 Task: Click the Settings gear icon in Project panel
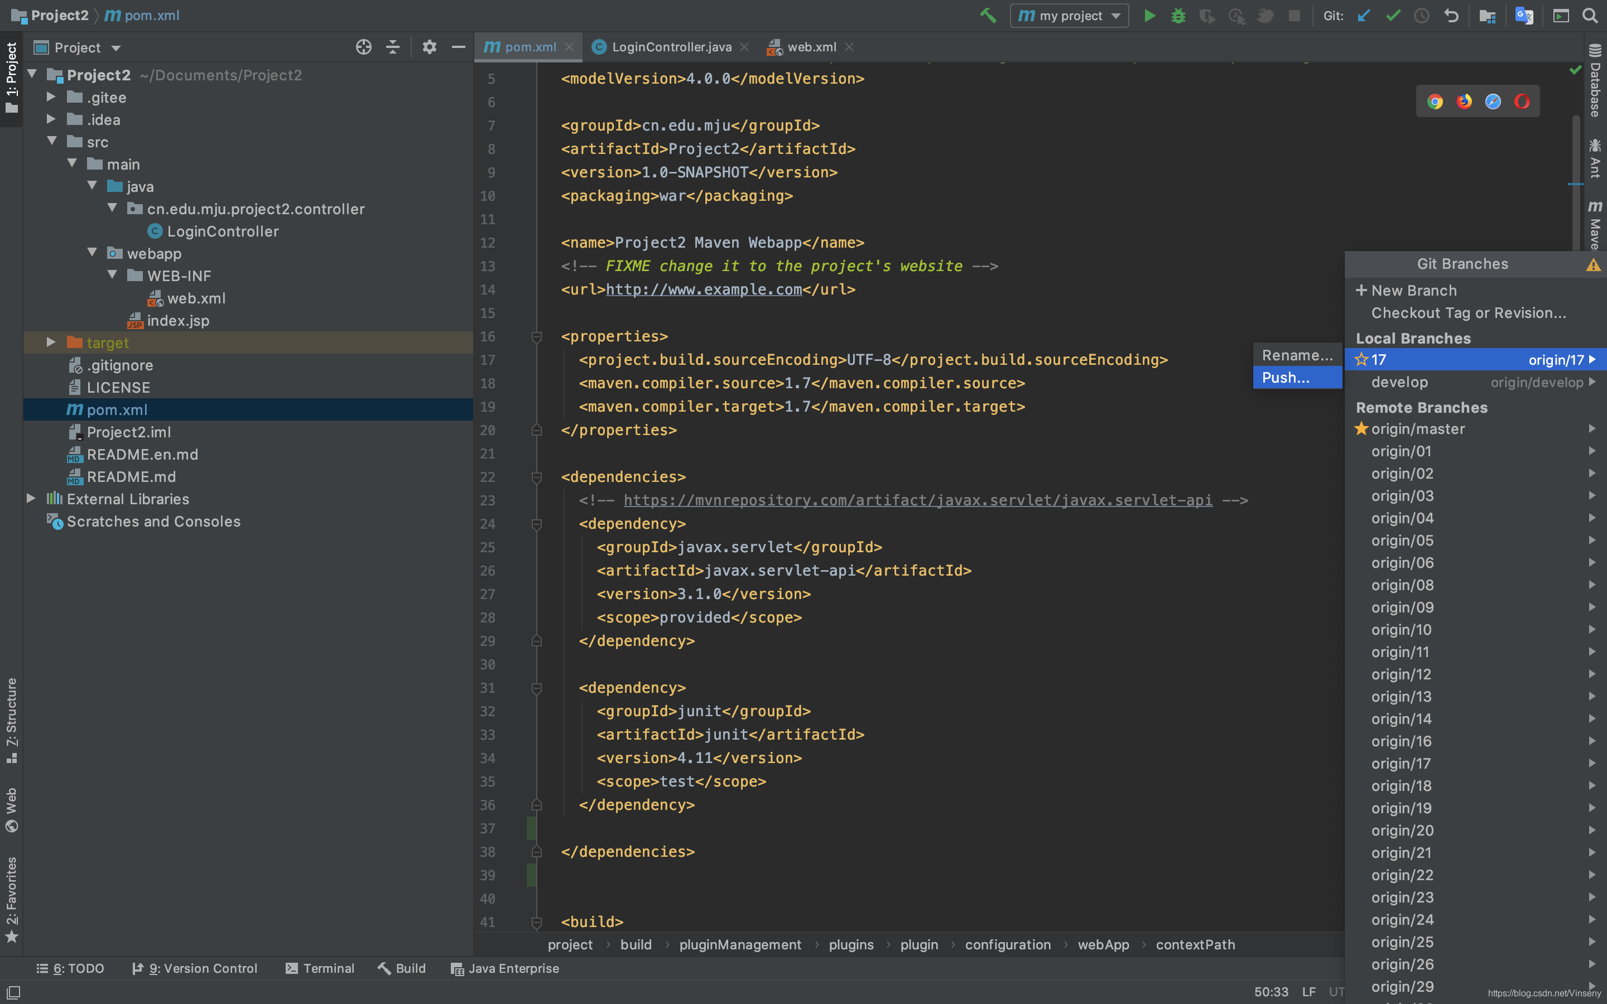(429, 46)
